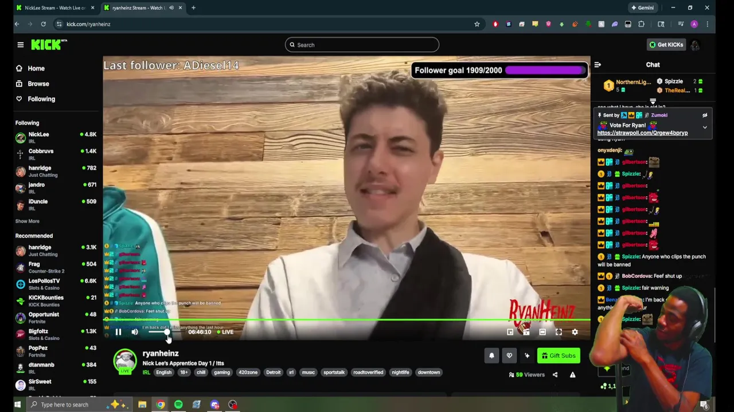
Task: Open PopPez recommended channel
Action: pyautogui.click(x=56, y=351)
